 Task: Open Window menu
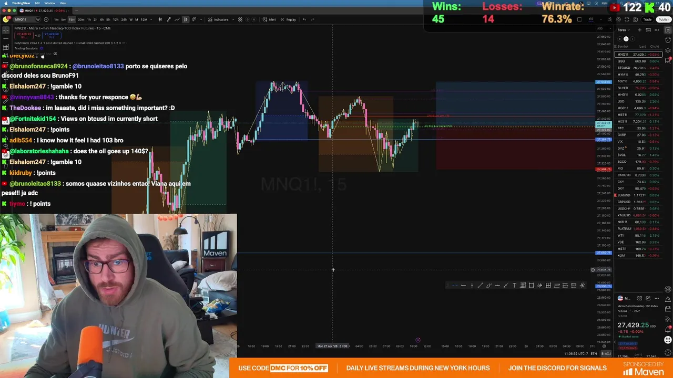tap(50, 3)
